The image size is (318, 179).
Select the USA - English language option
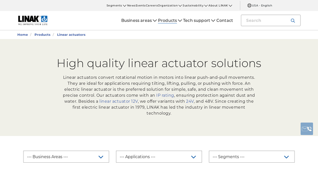[262, 6]
